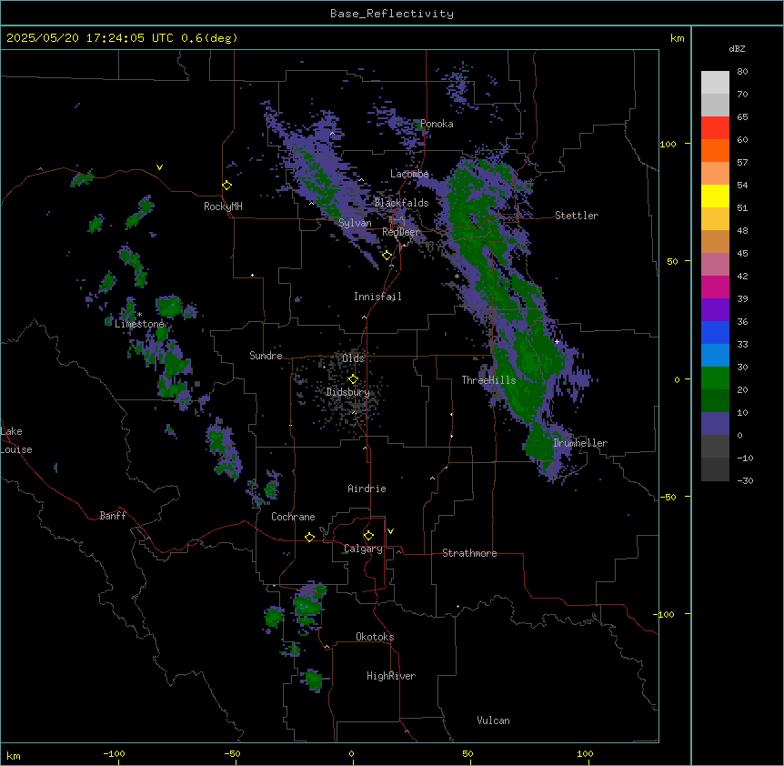
Task: Click the Olds city label
Action: (353, 358)
